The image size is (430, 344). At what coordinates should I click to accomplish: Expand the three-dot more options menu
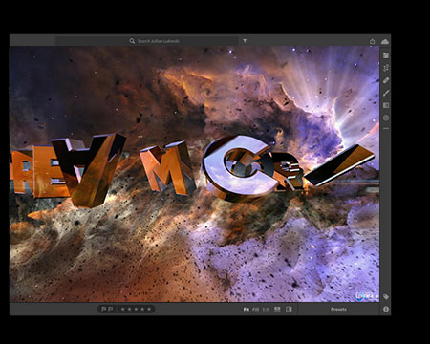pos(386,129)
